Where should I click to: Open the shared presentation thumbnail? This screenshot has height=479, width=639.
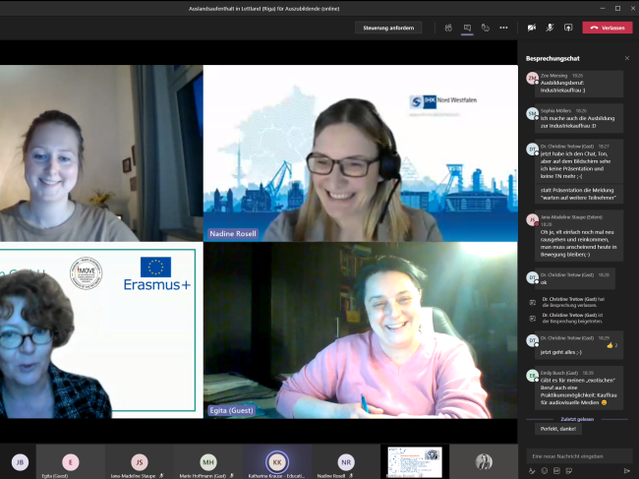415,462
